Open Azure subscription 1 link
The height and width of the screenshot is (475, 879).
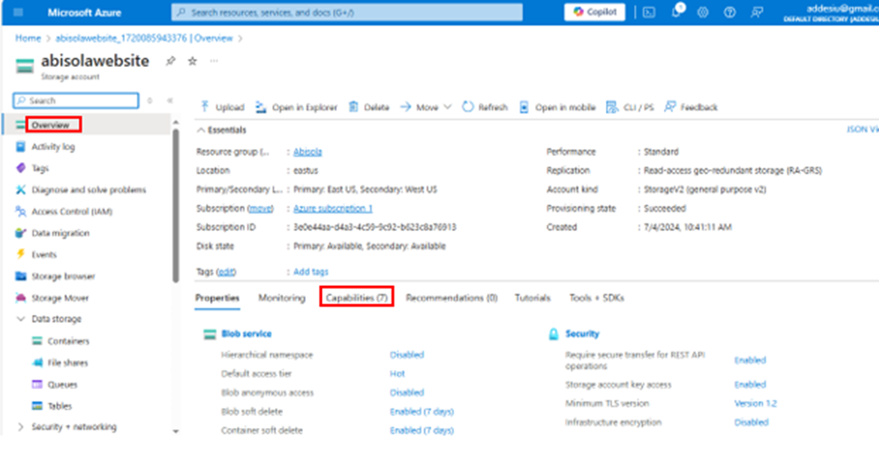[333, 208]
